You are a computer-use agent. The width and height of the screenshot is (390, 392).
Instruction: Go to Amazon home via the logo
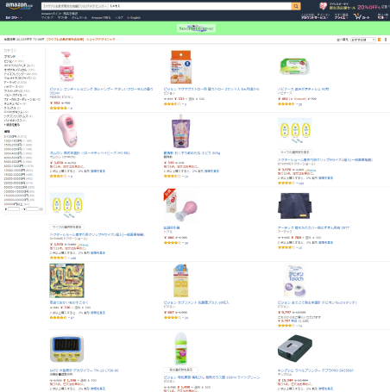[x=19, y=6]
